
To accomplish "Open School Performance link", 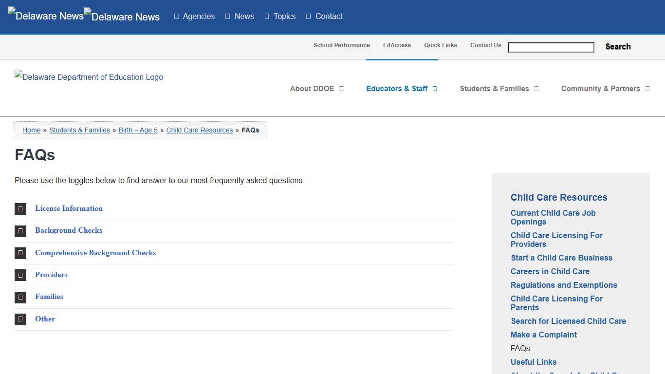I will coord(341,45).
